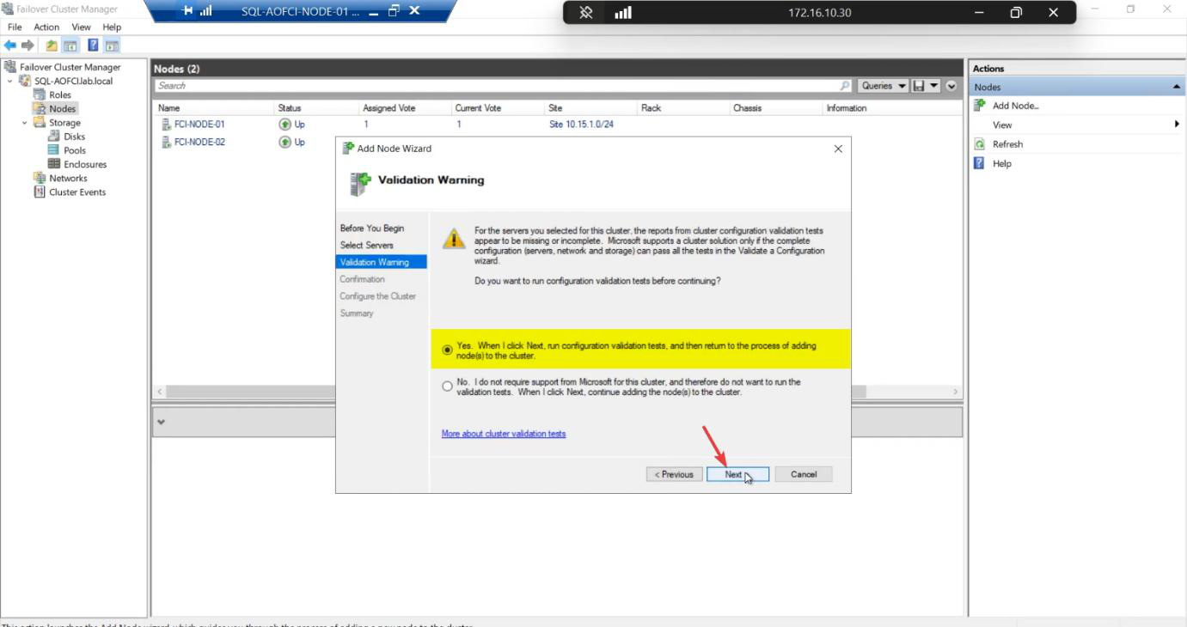Collapse the SQL-AOFCI.lab.local cluster node
This screenshot has height=627, width=1187.
10,82
